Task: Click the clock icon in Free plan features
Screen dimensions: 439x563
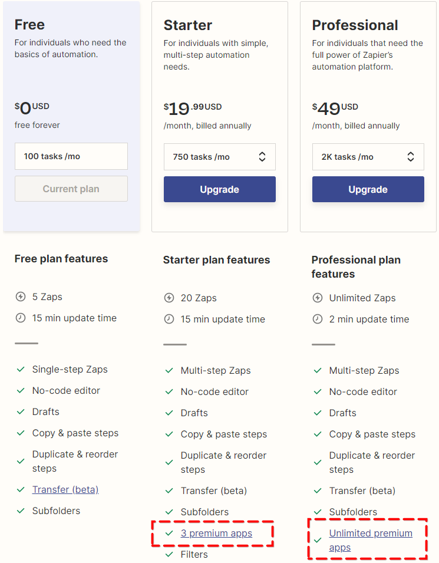Action: [21, 318]
